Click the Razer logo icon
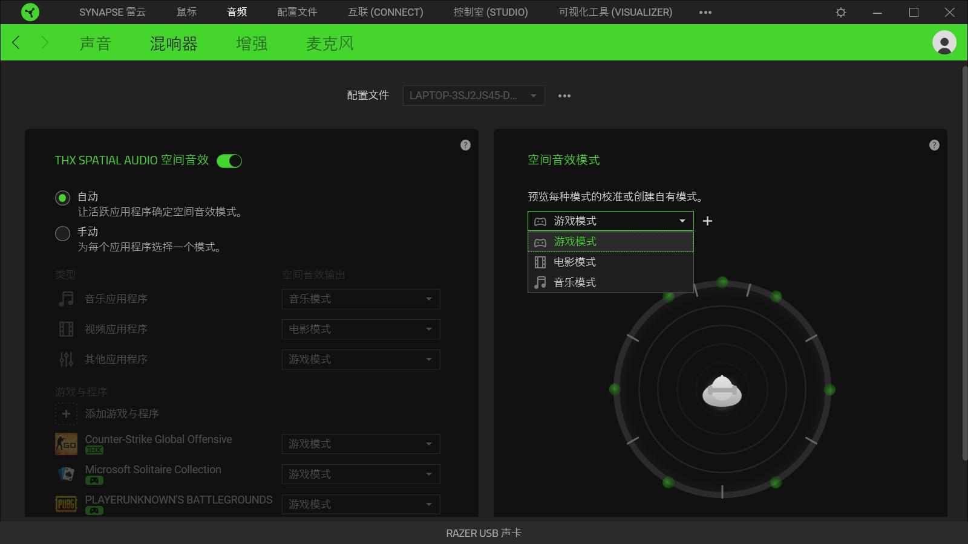 tap(29, 12)
